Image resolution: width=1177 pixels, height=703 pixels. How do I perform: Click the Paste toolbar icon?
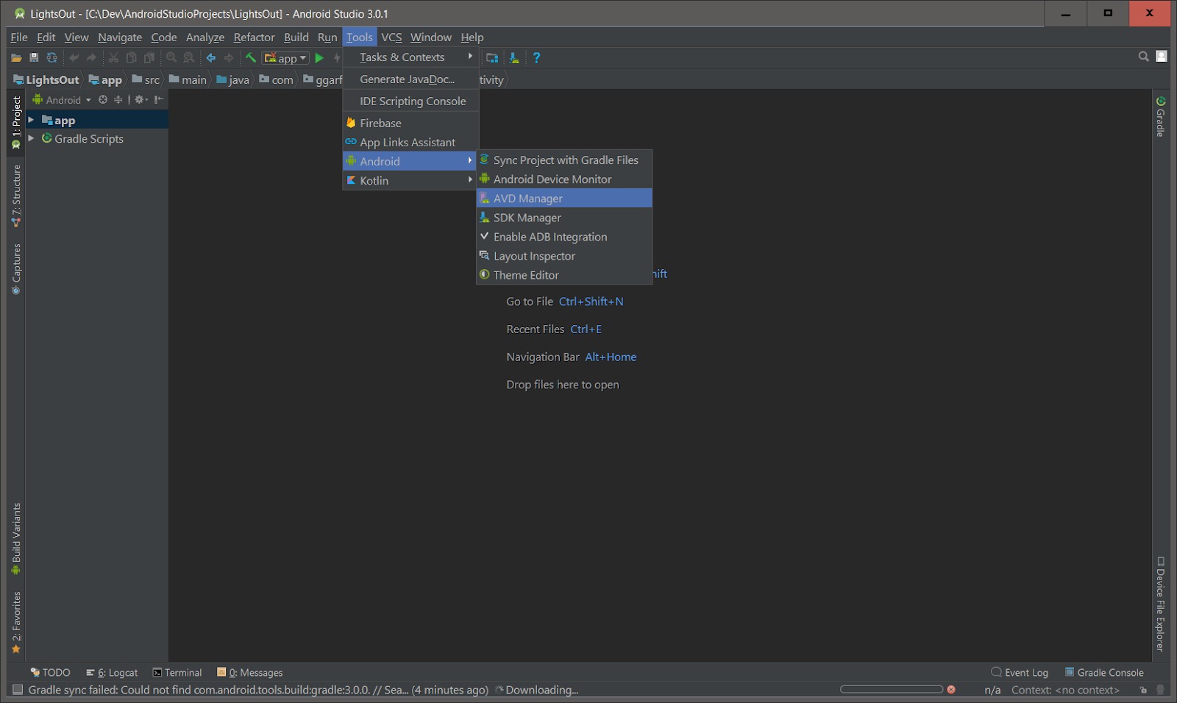[x=149, y=57]
